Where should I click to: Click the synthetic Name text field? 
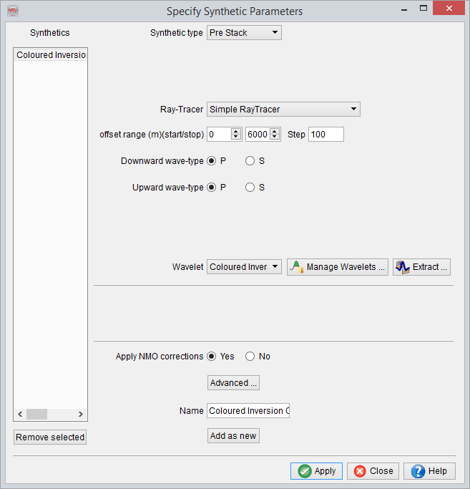[248, 411]
